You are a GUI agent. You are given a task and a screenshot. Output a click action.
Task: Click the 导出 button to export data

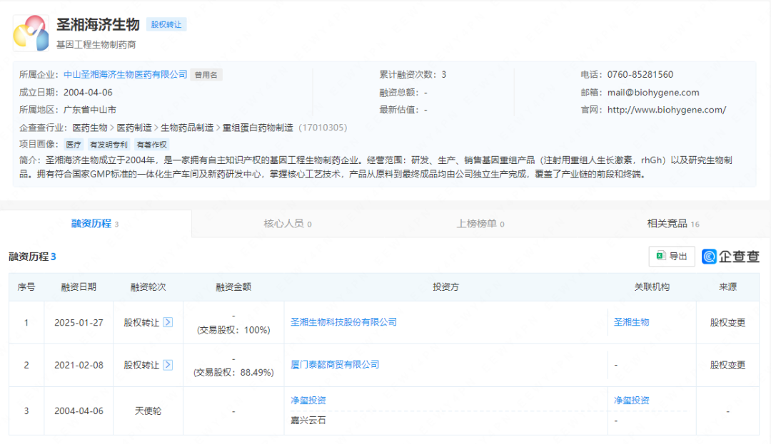pyautogui.click(x=671, y=256)
